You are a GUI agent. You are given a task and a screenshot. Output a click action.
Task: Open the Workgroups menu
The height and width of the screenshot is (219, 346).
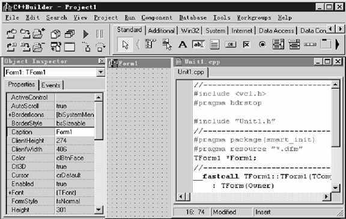(x=253, y=17)
